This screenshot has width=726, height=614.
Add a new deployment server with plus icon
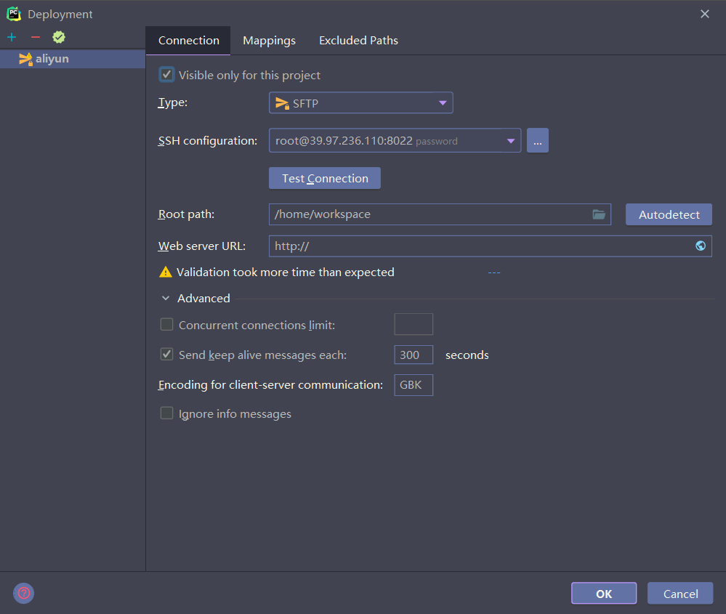click(x=12, y=37)
